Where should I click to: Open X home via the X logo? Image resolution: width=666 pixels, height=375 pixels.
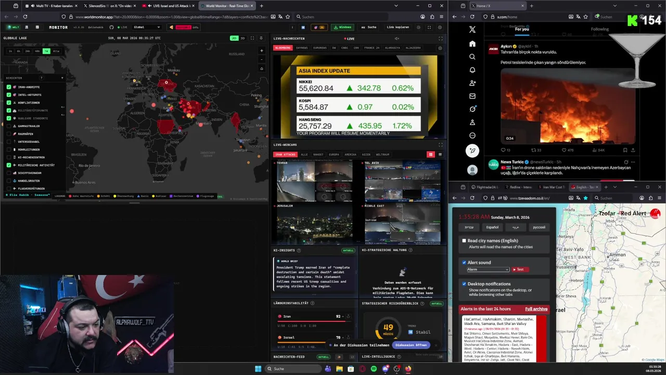tap(472, 30)
